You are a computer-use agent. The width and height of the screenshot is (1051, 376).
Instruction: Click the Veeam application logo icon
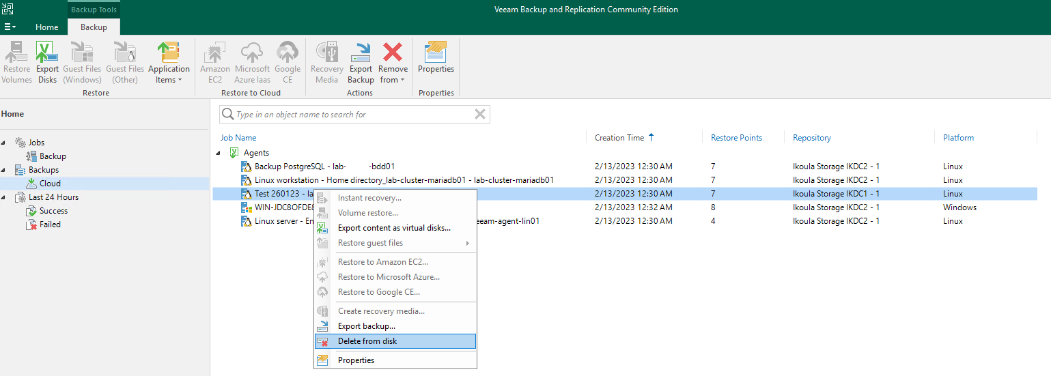click(8, 9)
